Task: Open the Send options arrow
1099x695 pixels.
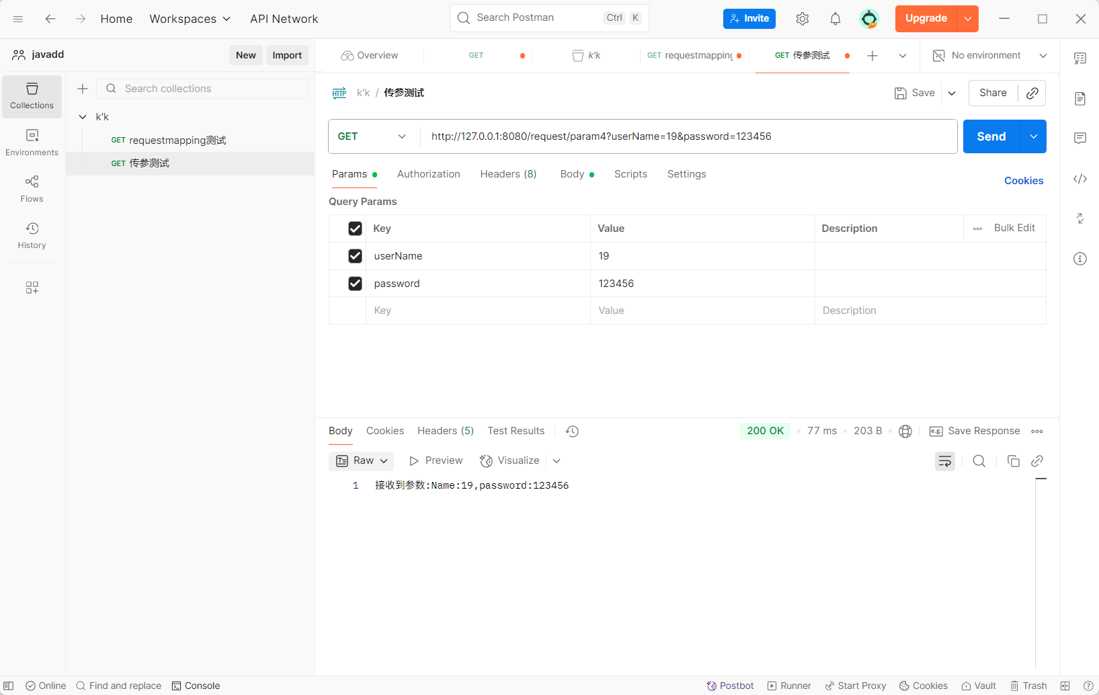Action: [x=1034, y=136]
